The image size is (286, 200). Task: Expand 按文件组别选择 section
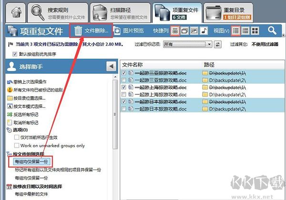click(x=29, y=154)
